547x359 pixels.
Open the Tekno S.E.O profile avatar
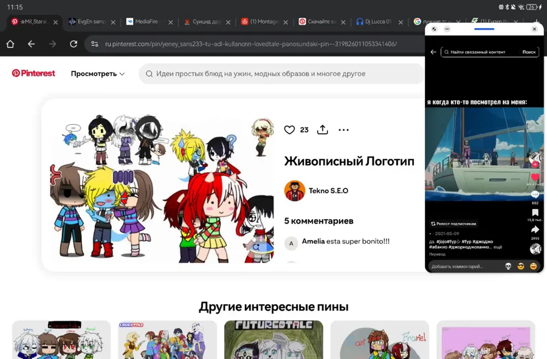294,191
